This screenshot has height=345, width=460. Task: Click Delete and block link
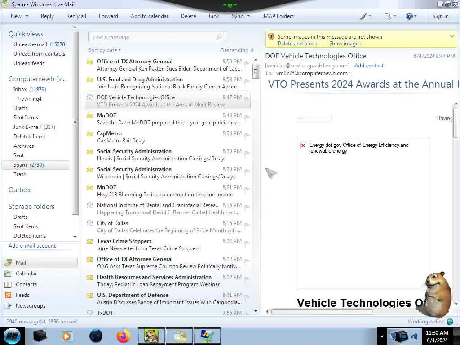coord(297,44)
